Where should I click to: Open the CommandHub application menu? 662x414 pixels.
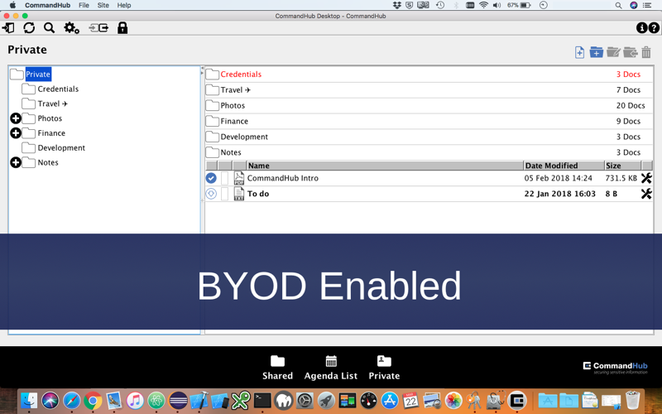point(47,5)
